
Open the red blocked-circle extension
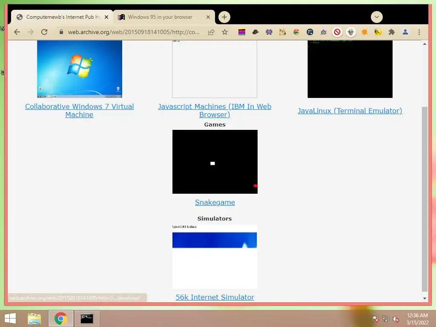[x=337, y=32]
